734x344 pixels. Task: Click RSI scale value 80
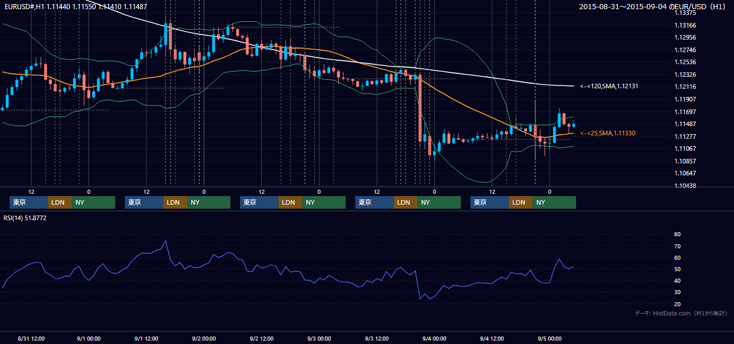[677, 234]
